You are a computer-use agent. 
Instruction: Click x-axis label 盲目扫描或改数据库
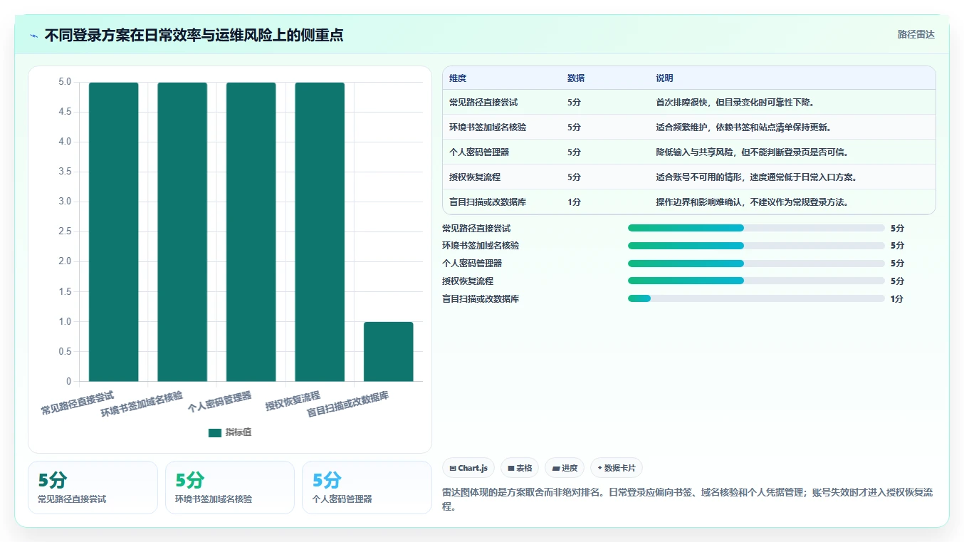348,404
